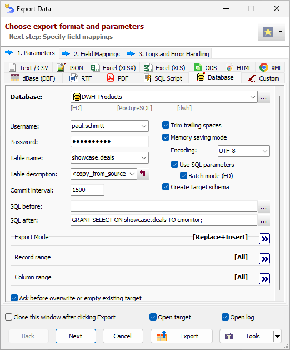Viewport: 290px width, 350px height.
Task: Switch to 3. Logs and Error Handling tab
Action: (167, 54)
